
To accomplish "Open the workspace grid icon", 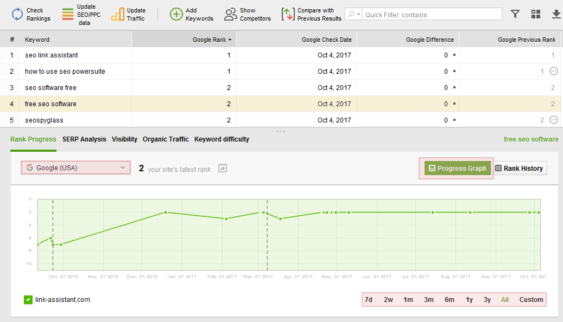I will [x=536, y=14].
